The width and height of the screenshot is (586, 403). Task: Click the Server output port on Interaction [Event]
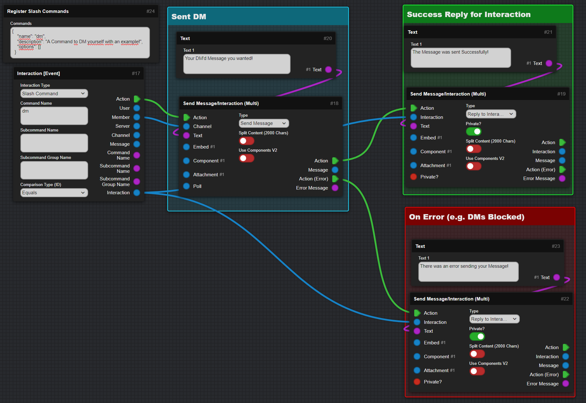click(x=137, y=126)
